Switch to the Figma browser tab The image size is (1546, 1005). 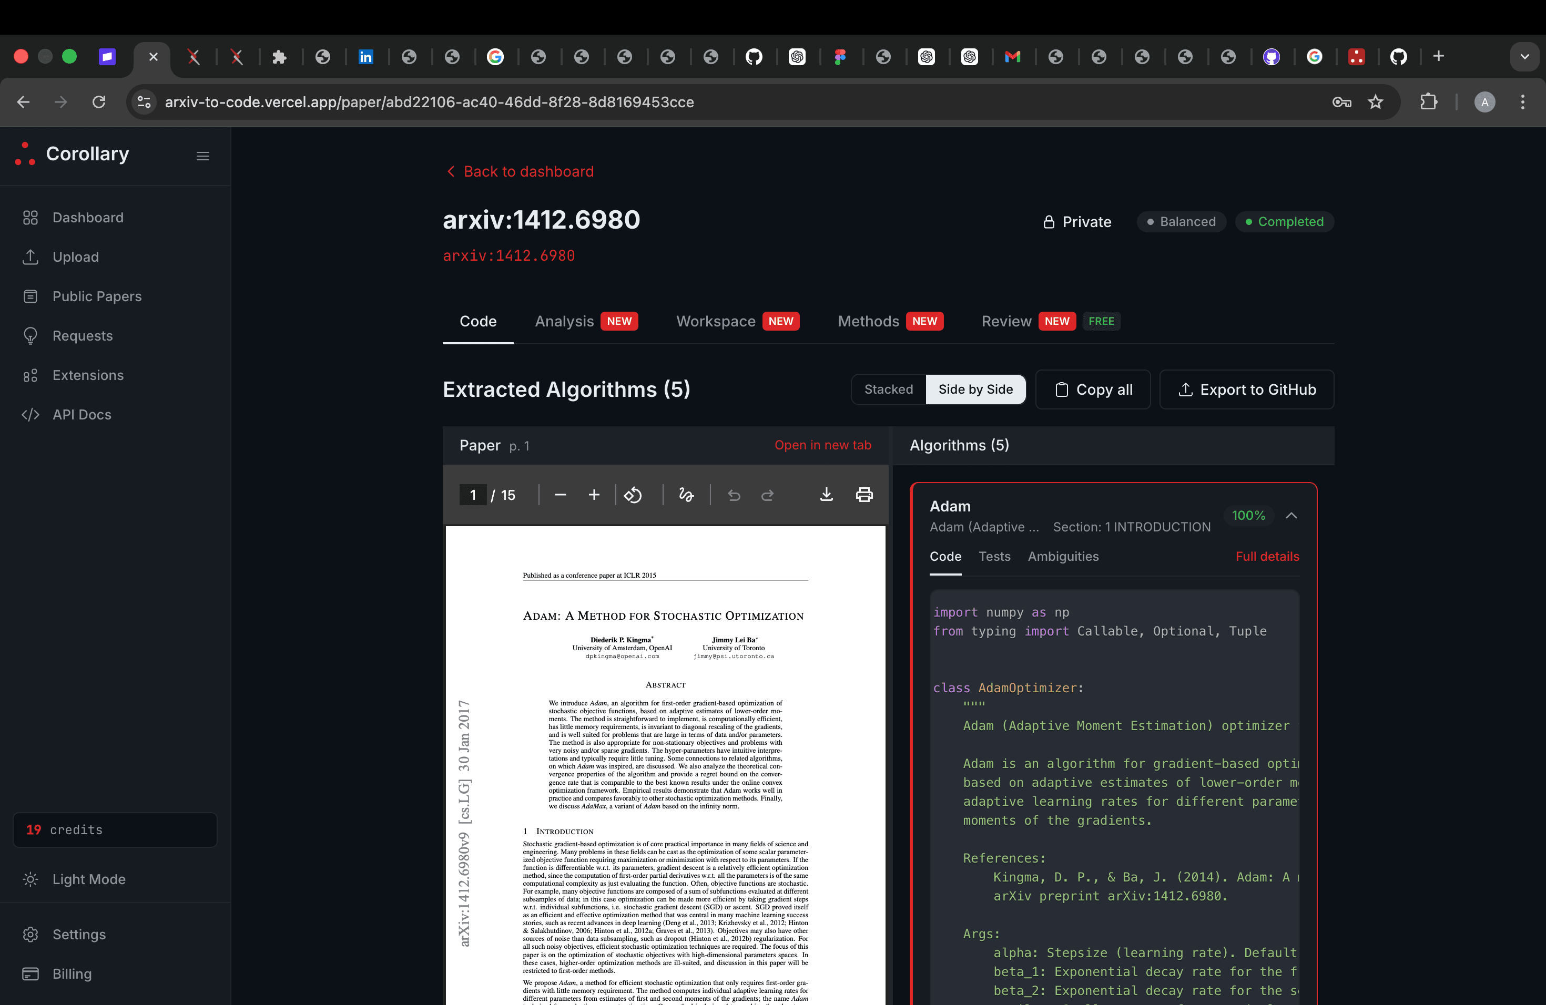point(840,57)
